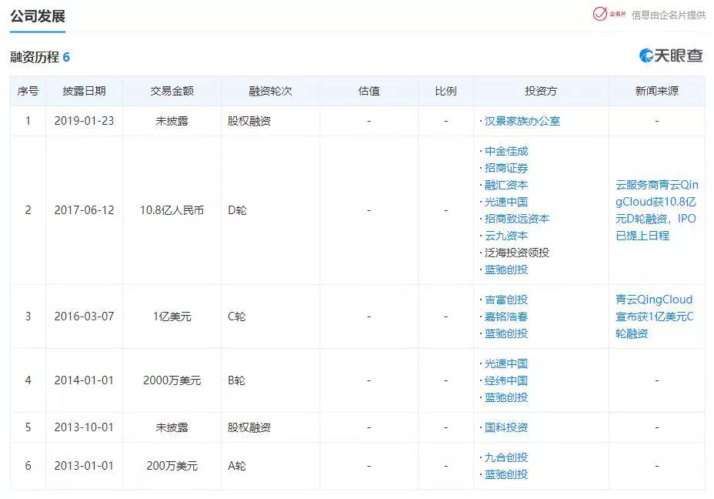The height and width of the screenshot is (499, 714).
Task: Open investor 嘉铭浩春 link
Action: [506, 316]
